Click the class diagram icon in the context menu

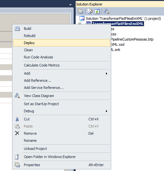tap(17, 96)
